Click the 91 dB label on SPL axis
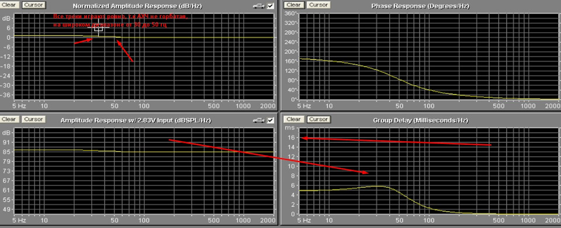561x228 pixels. click(x=6, y=142)
